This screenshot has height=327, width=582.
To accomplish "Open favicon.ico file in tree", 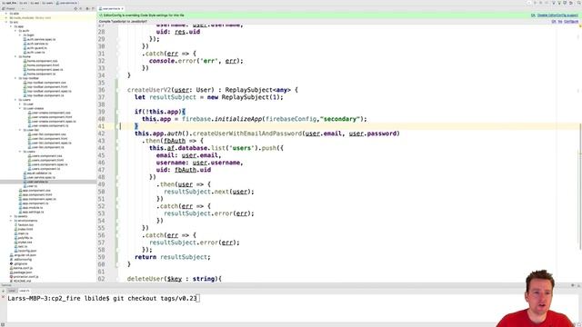I will coord(25,225).
